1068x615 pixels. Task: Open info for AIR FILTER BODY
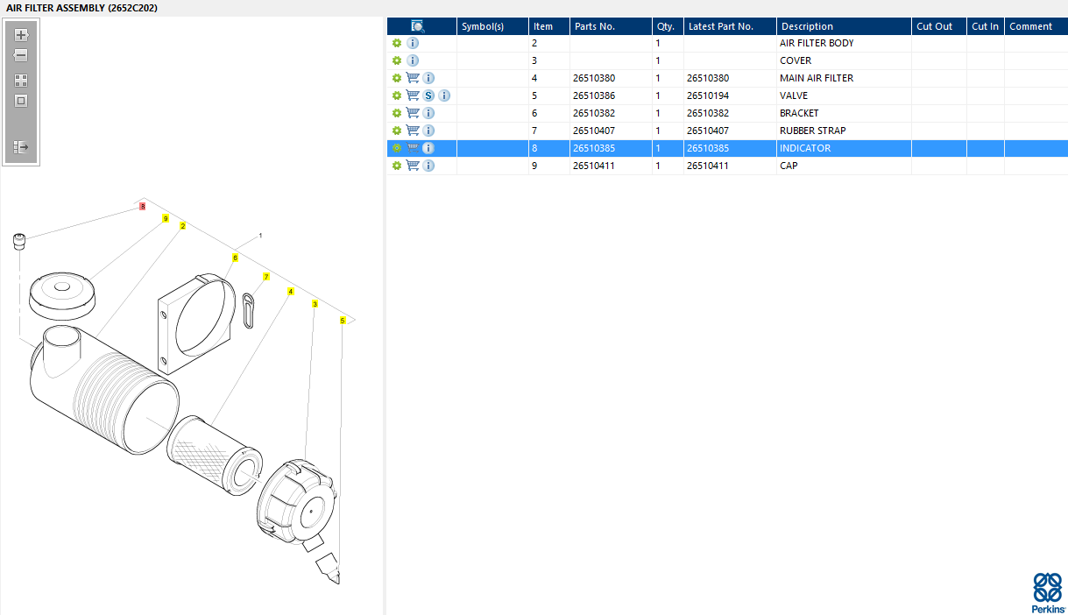413,43
